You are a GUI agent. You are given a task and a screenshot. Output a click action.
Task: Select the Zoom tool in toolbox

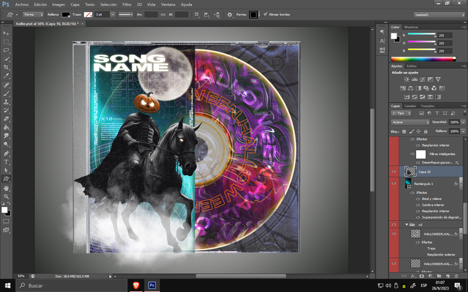click(x=6, y=196)
